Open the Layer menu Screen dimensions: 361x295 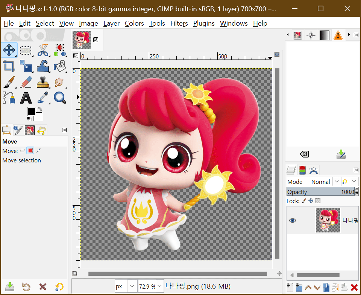click(111, 23)
